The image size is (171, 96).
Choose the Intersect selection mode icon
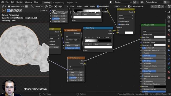[21, 11]
